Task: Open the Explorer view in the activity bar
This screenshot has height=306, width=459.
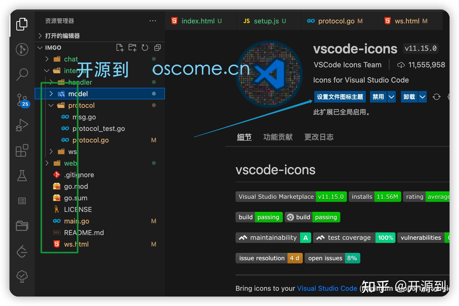Action: [x=22, y=24]
